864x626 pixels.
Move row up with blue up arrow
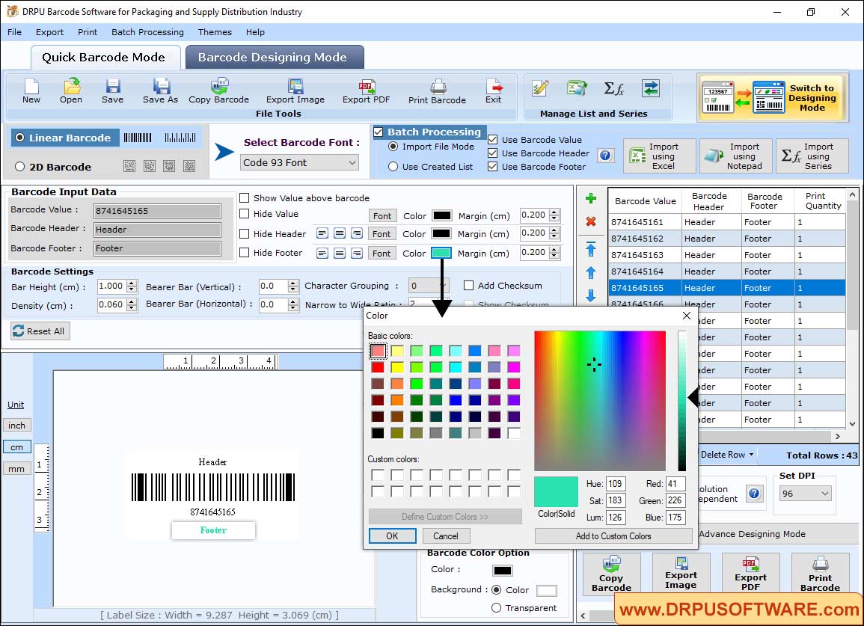point(591,273)
